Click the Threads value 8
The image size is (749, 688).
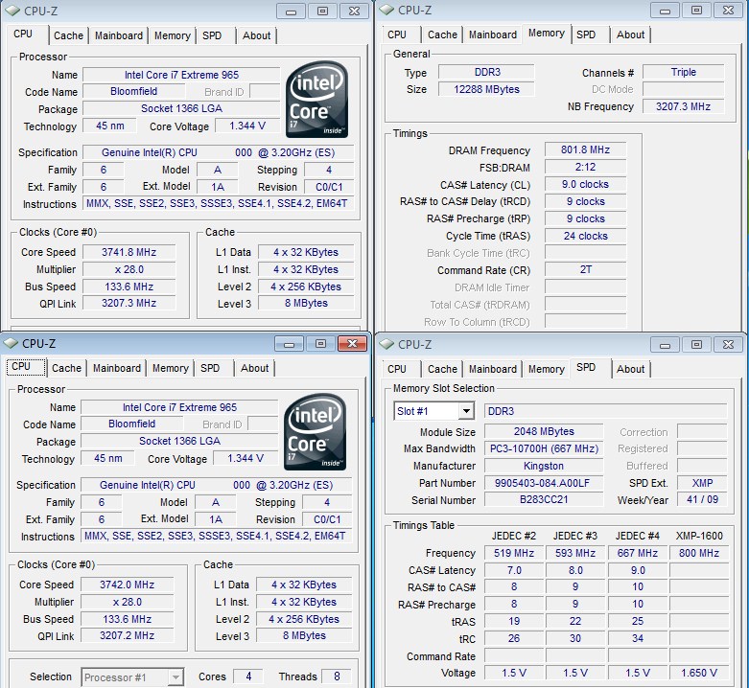pyautogui.click(x=337, y=677)
